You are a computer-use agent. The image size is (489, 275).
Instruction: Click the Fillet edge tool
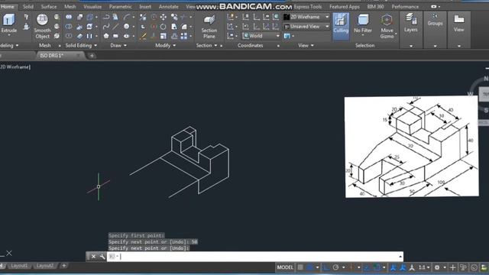pyautogui.click(x=184, y=27)
